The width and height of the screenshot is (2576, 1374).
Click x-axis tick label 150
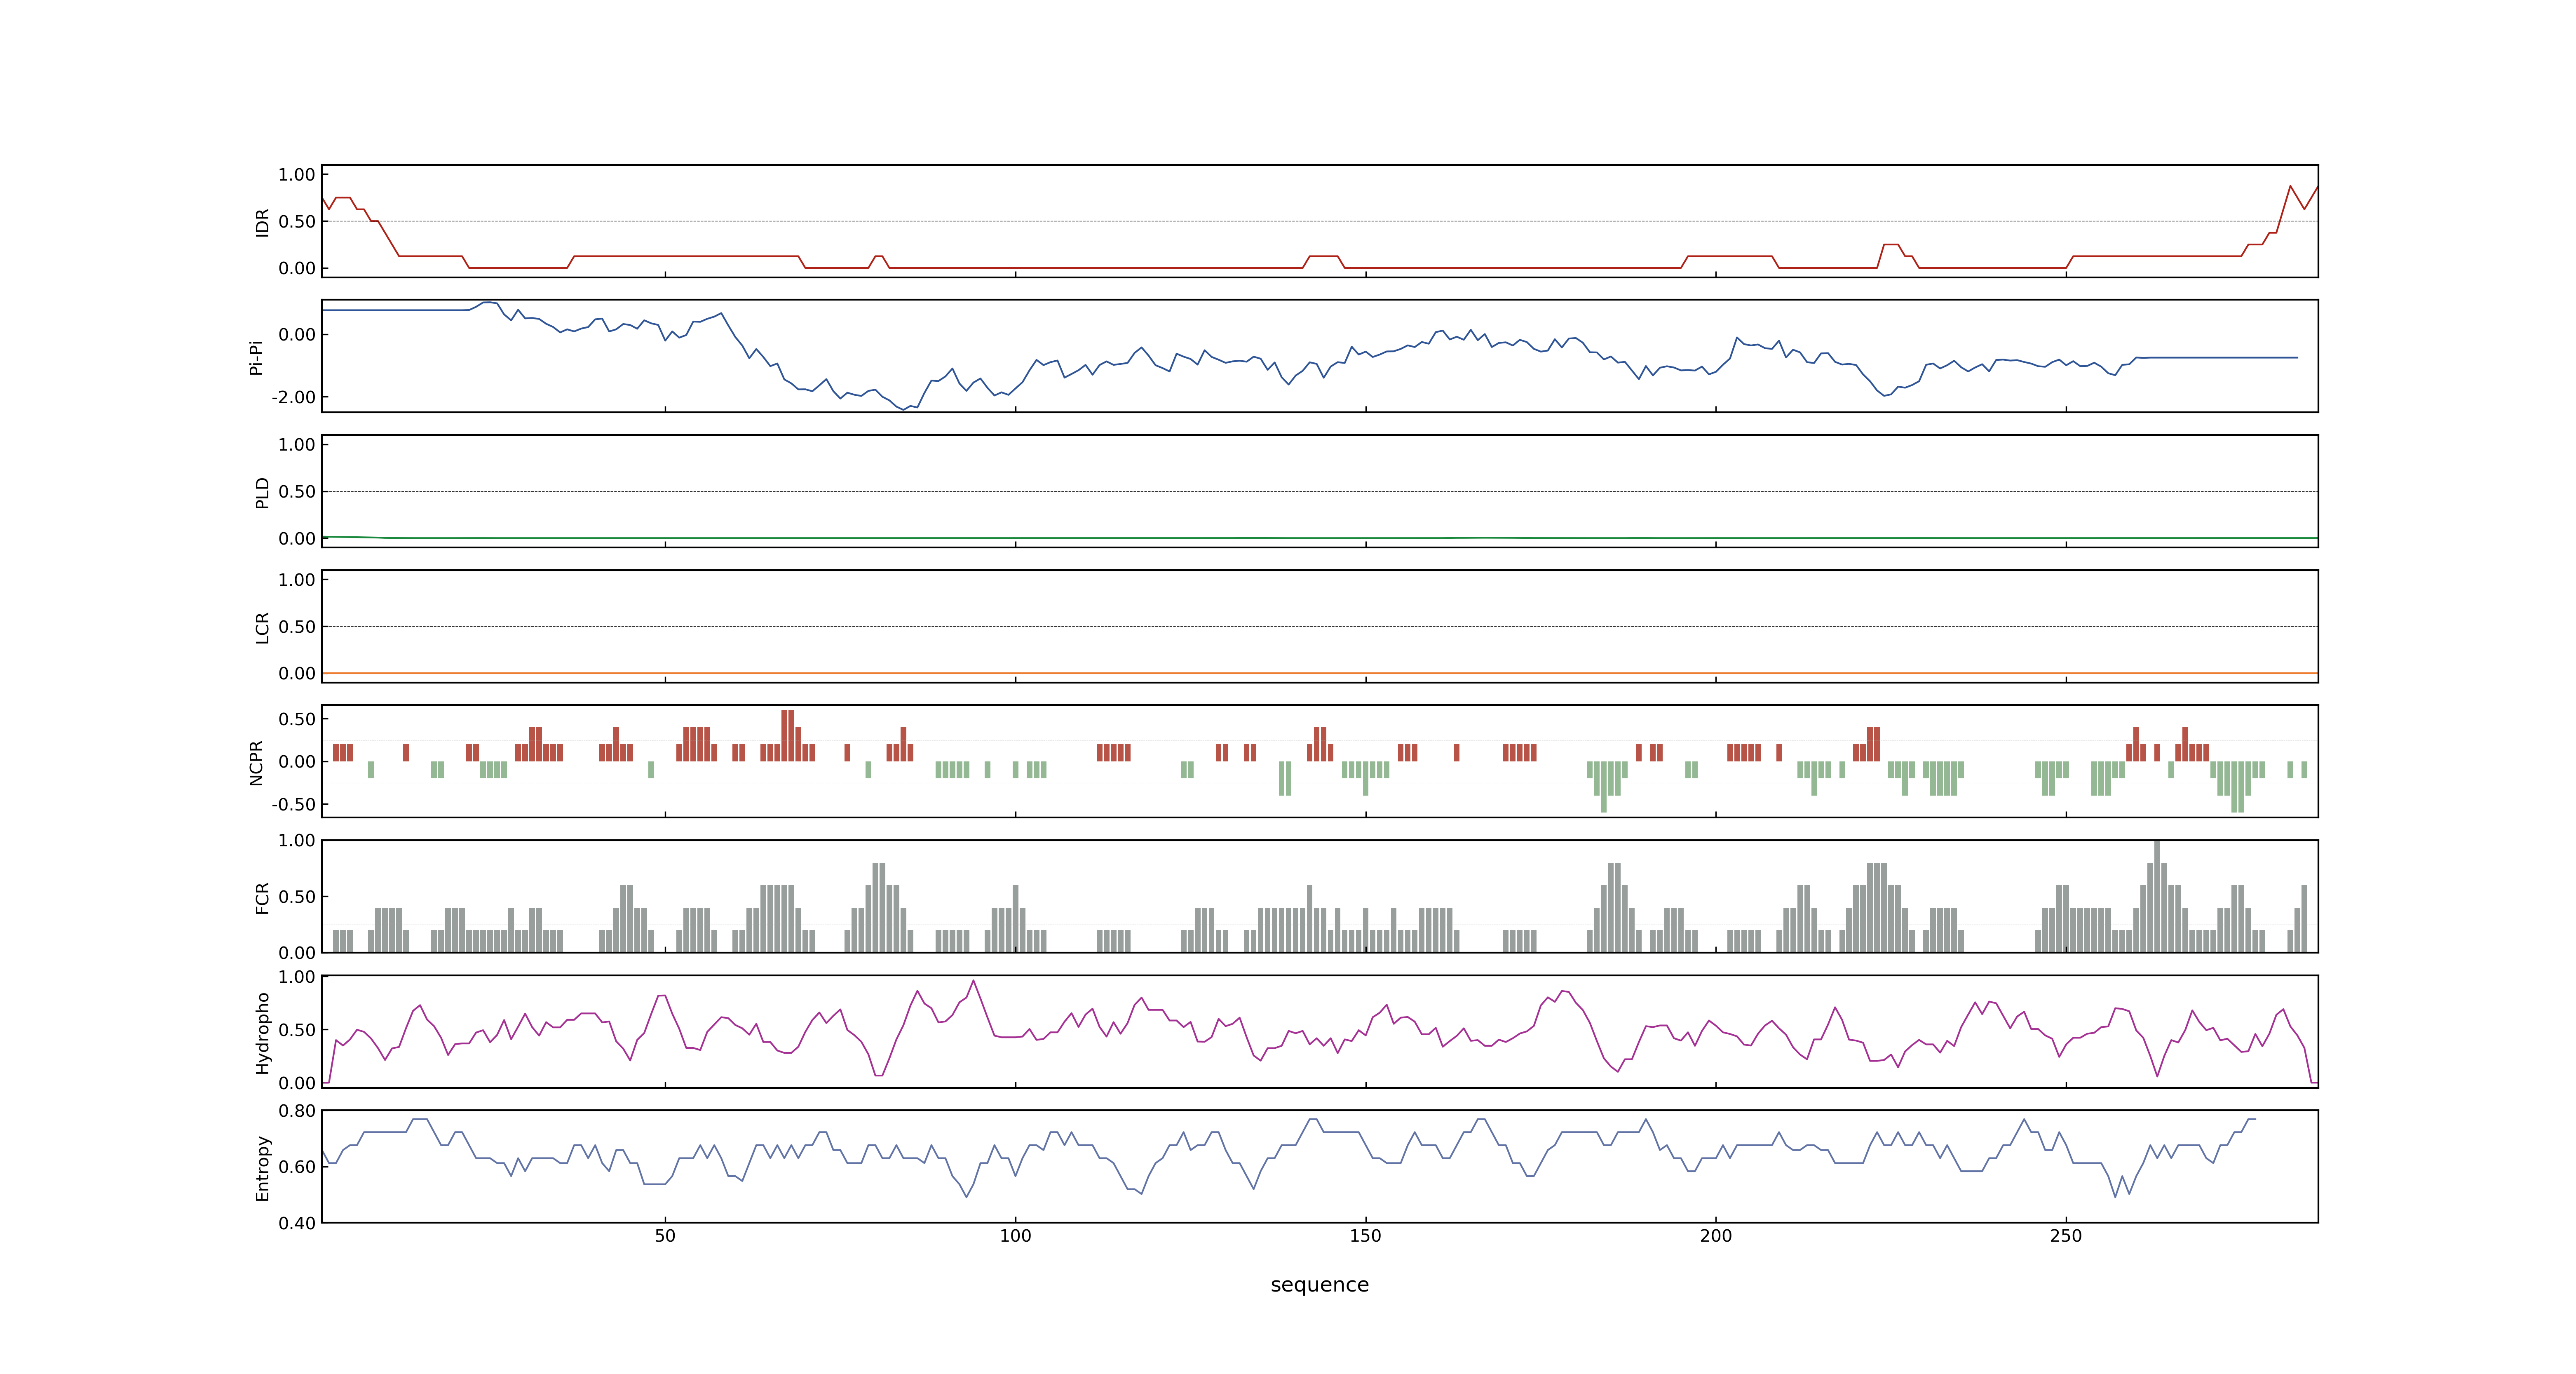1365,1236
